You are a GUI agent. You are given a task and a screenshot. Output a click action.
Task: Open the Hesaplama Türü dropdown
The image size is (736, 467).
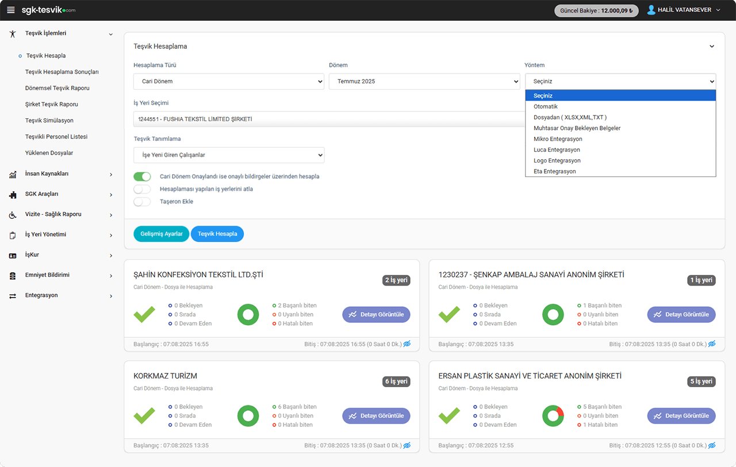coord(229,82)
